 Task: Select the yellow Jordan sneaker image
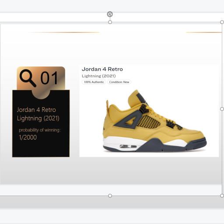pyautogui.click(x=154, y=121)
